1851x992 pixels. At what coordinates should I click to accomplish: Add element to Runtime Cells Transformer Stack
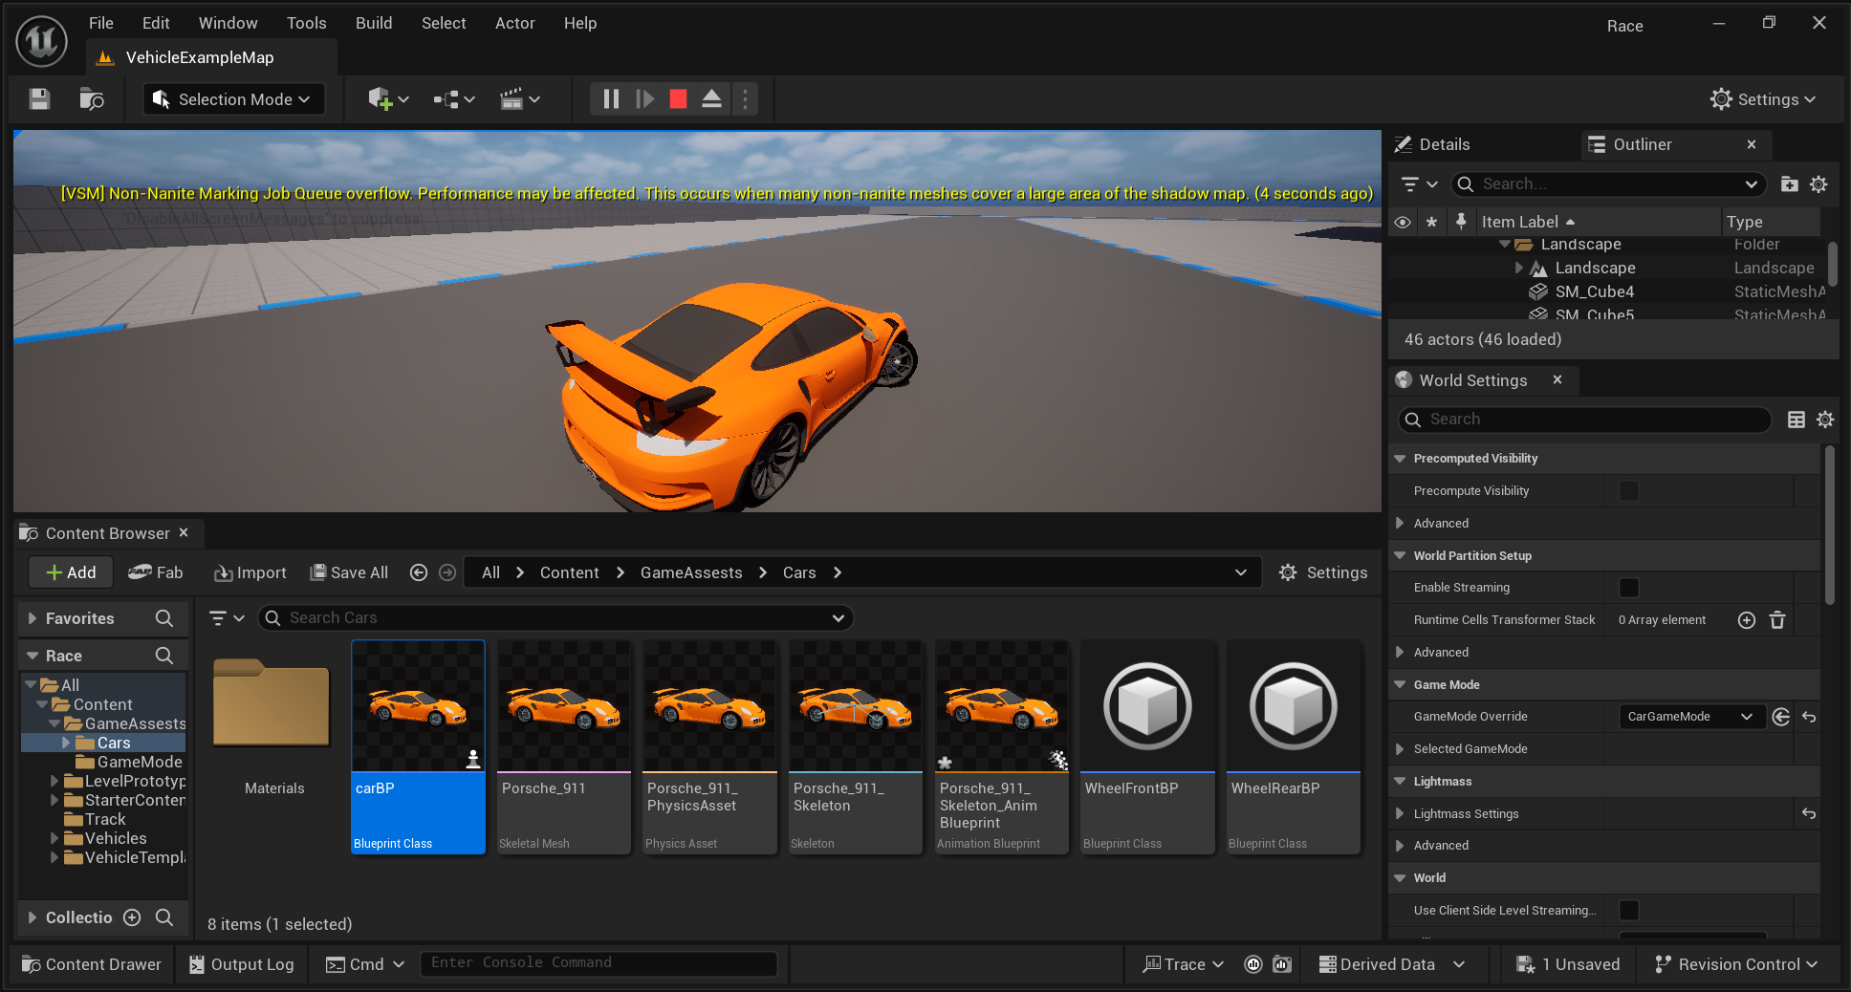point(1747,620)
